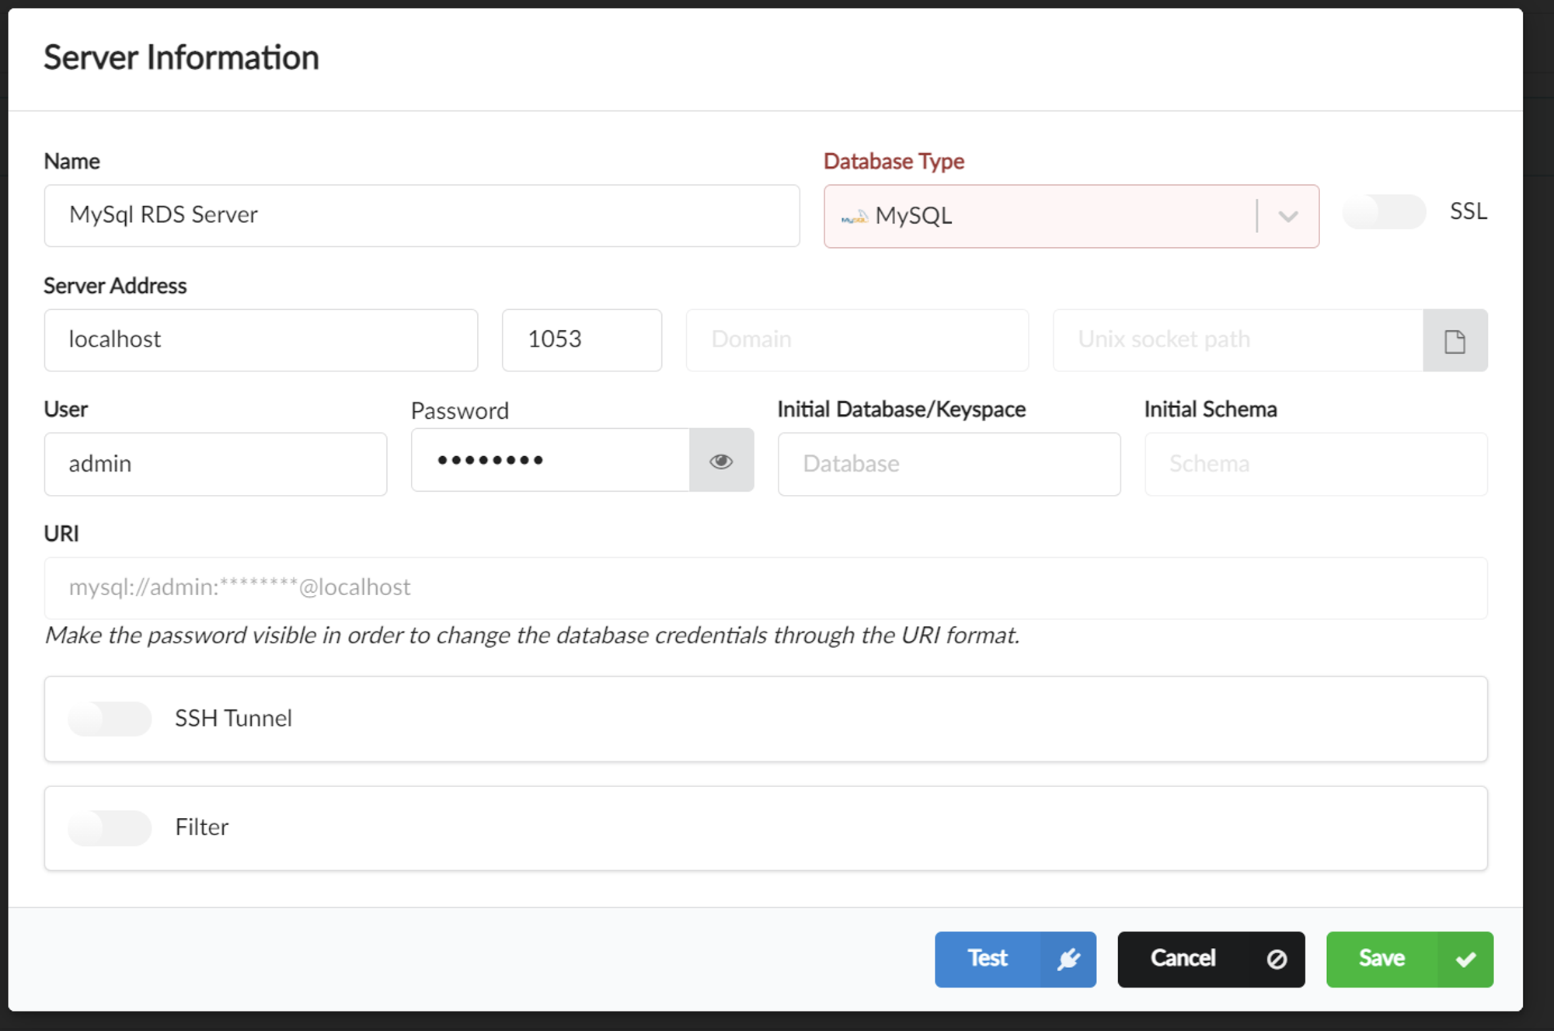The width and height of the screenshot is (1554, 1031).
Task: Open Database Type dropdown chevron
Action: 1287,217
